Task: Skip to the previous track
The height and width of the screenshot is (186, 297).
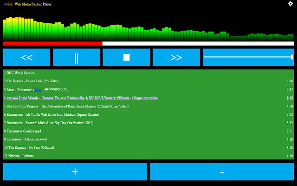Action: (26, 57)
